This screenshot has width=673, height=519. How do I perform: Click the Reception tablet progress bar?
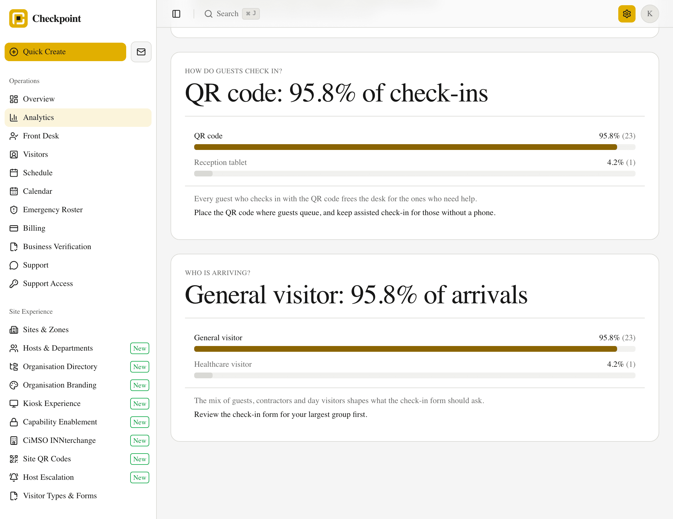415,174
